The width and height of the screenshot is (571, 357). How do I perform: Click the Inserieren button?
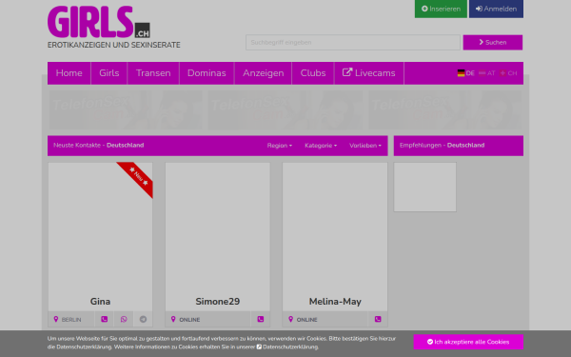click(x=441, y=9)
